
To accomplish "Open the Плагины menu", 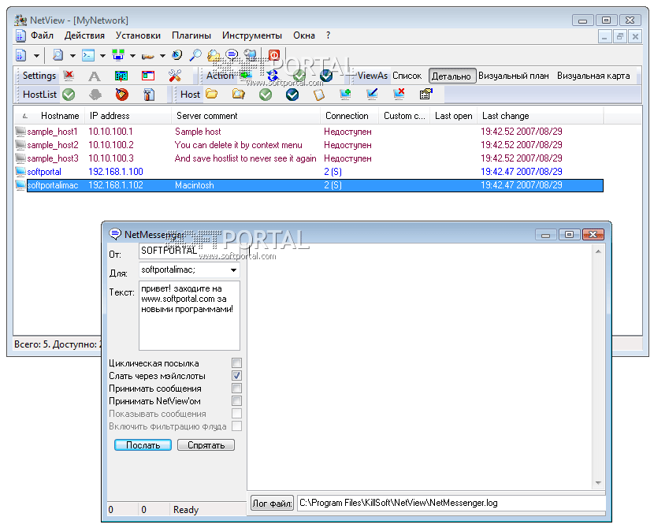I will tap(191, 35).
